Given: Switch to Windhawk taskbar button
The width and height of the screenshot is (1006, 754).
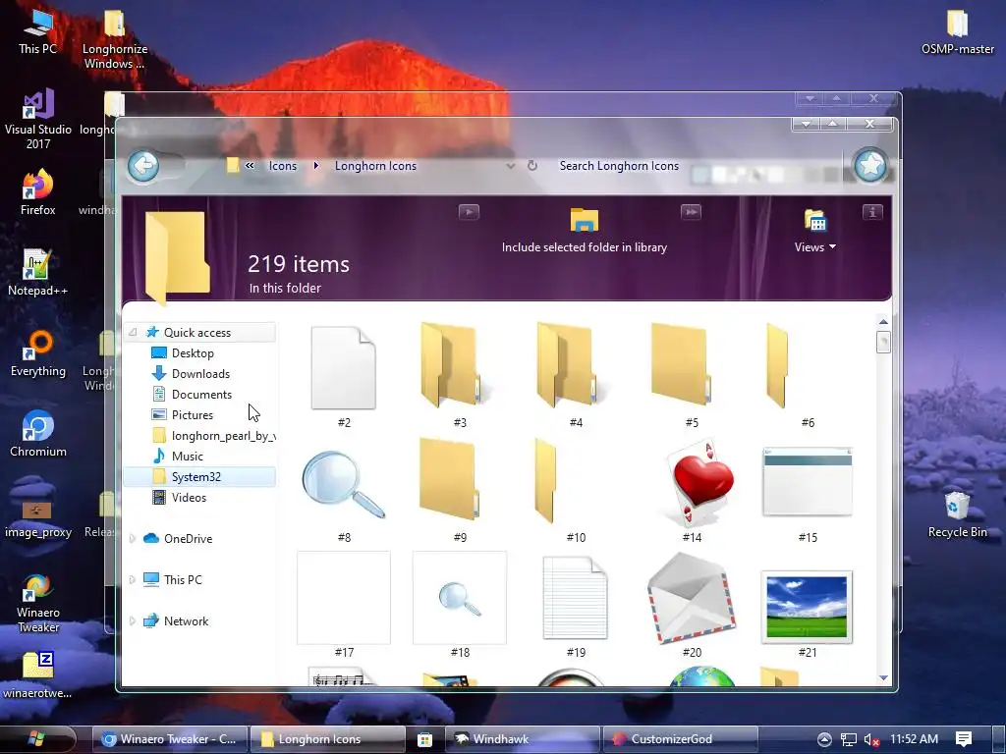Looking at the screenshot, I should coord(523,739).
